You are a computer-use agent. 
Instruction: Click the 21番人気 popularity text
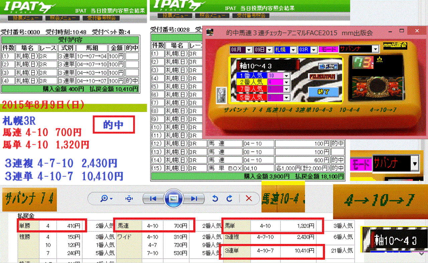tap(342, 250)
